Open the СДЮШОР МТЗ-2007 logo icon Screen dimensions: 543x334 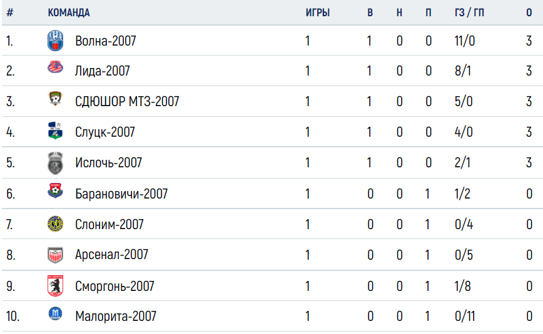tap(56, 99)
